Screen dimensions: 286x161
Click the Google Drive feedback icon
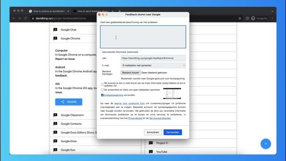click(55, 141)
